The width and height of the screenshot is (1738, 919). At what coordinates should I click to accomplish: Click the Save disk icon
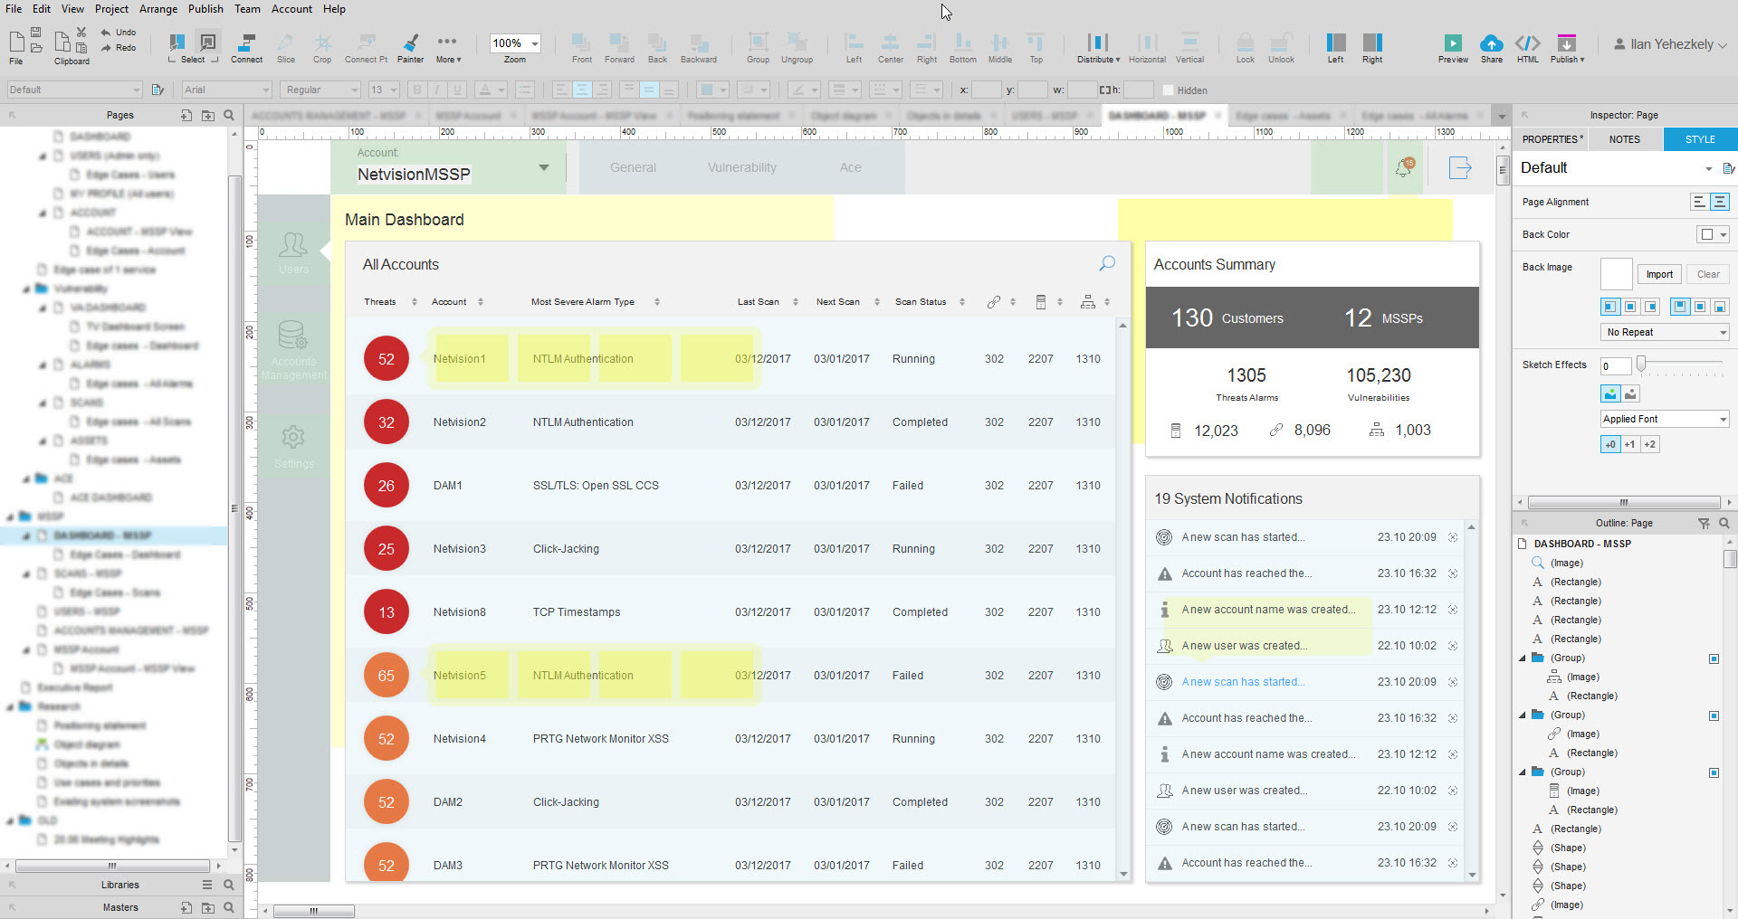click(36, 32)
